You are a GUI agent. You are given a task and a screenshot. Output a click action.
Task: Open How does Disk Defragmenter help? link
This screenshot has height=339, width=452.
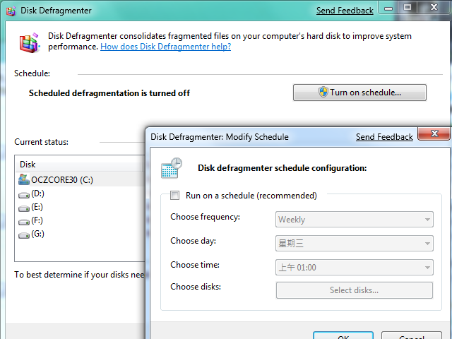pos(165,47)
